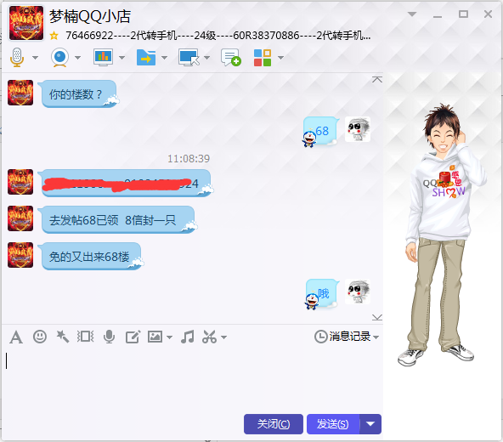Click the signature text starting 76466922
Viewport: 503px width, 442px height.
coord(218,36)
